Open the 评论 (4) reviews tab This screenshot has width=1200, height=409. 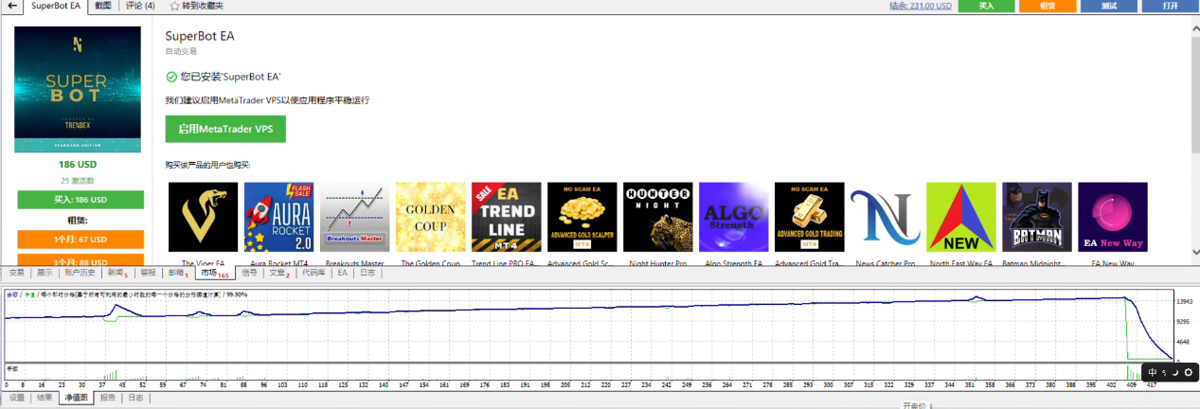coord(140,6)
